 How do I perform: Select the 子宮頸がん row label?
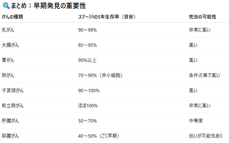click(x=13, y=91)
